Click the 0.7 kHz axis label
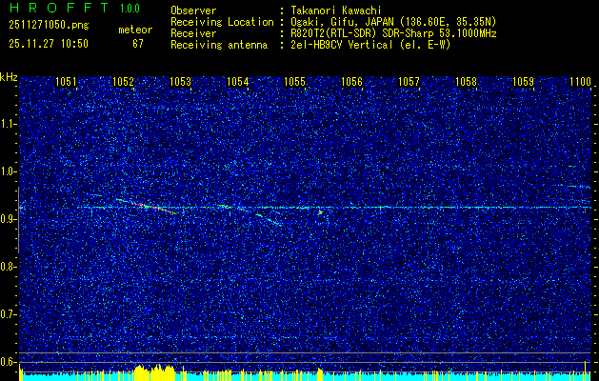This screenshot has width=599, height=381. [x=8, y=314]
